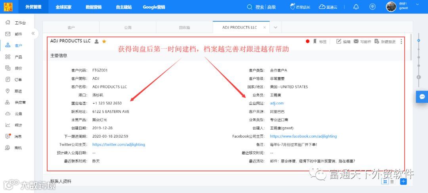
Task: Click the page navigator collapse arrow
Action: pyautogui.click(x=419, y=77)
